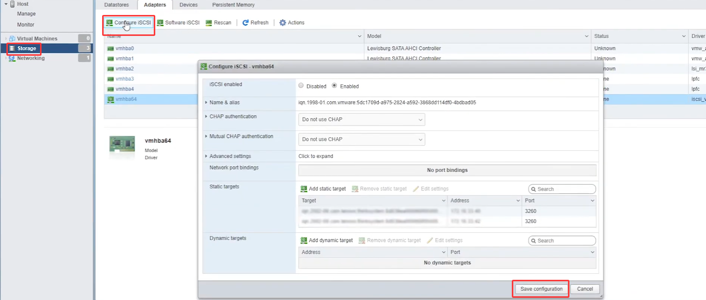Image resolution: width=706 pixels, height=300 pixels.
Task: Expand the Advanced settings section
Action: pyautogui.click(x=206, y=156)
